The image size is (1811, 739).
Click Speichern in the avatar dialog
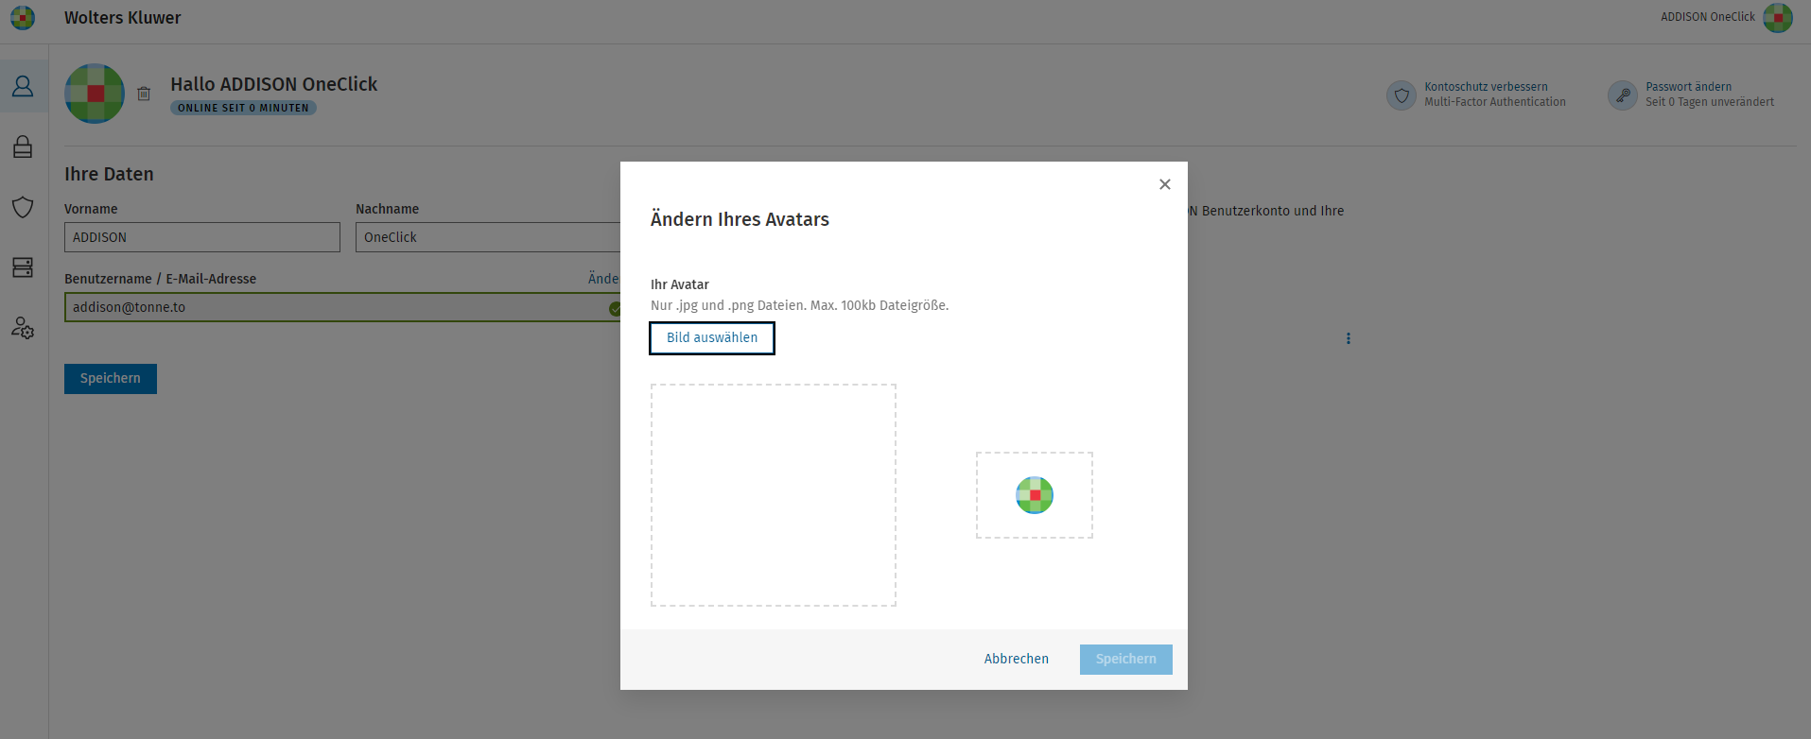pos(1126,660)
